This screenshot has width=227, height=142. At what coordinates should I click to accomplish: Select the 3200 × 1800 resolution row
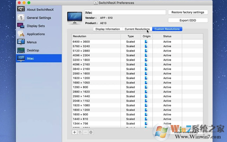point(138,60)
